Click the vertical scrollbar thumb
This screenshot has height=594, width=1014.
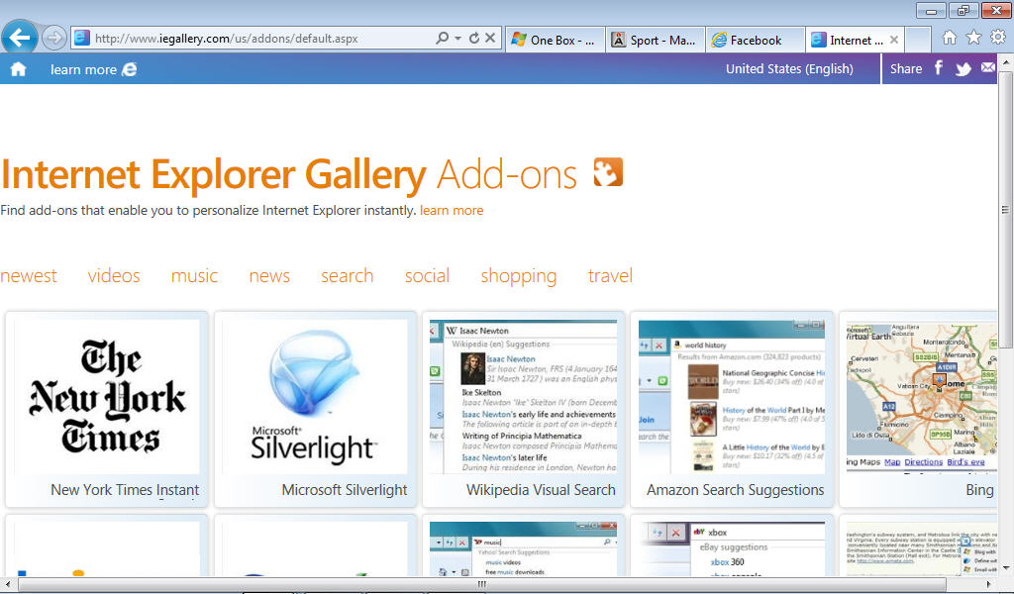coord(1006,210)
